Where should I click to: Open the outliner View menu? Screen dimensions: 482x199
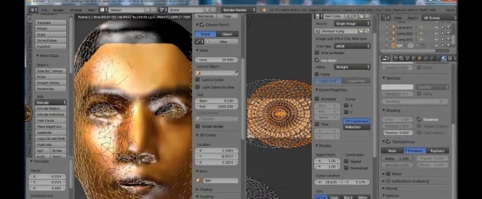[398, 18]
